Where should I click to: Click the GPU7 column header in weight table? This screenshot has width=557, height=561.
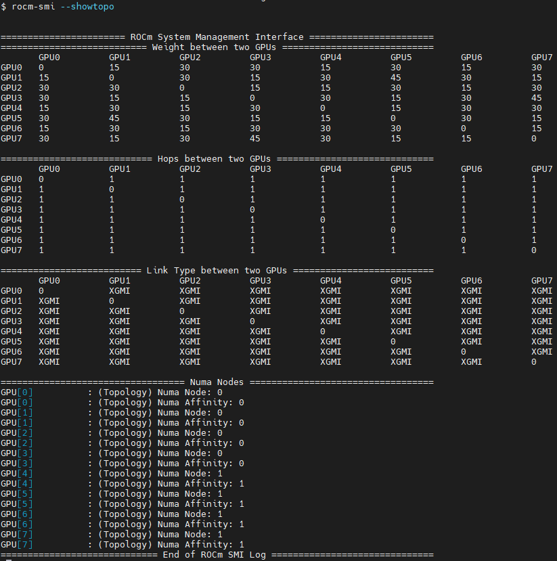coord(541,58)
